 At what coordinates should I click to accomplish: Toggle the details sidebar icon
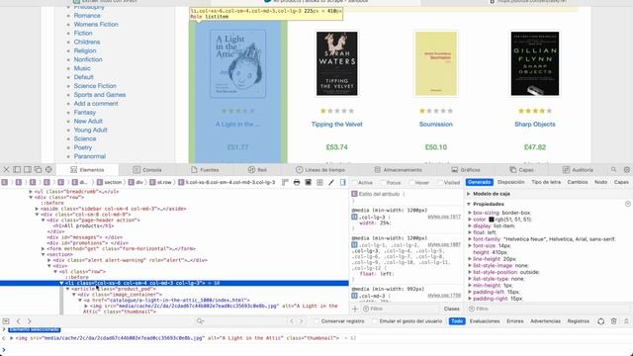pyautogui.click(x=343, y=182)
